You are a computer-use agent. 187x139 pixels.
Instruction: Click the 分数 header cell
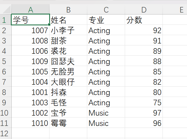[x=144, y=20]
